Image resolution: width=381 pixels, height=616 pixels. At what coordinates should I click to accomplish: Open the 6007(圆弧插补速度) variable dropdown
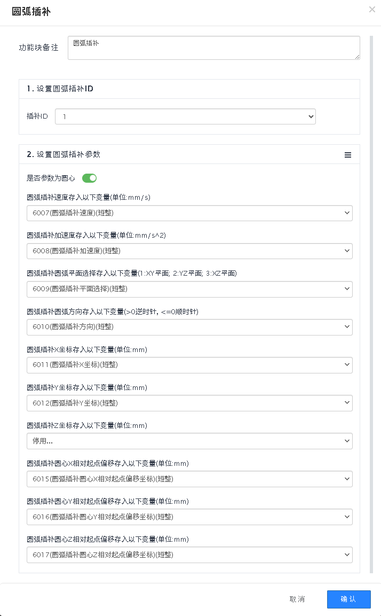[x=189, y=213]
